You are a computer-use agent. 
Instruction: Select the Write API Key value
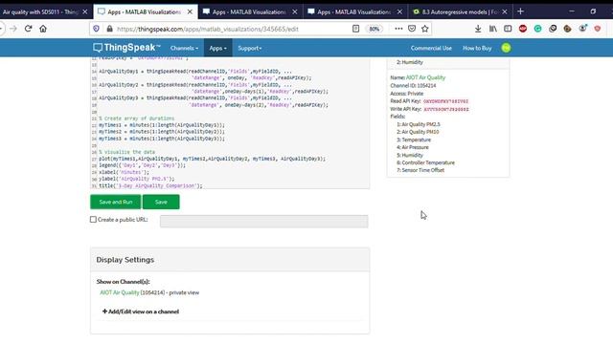pos(446,109)
